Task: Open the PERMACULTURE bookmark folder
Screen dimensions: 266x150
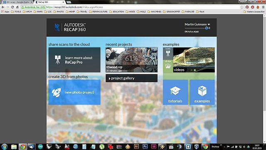Action: (x=98, y=12)
